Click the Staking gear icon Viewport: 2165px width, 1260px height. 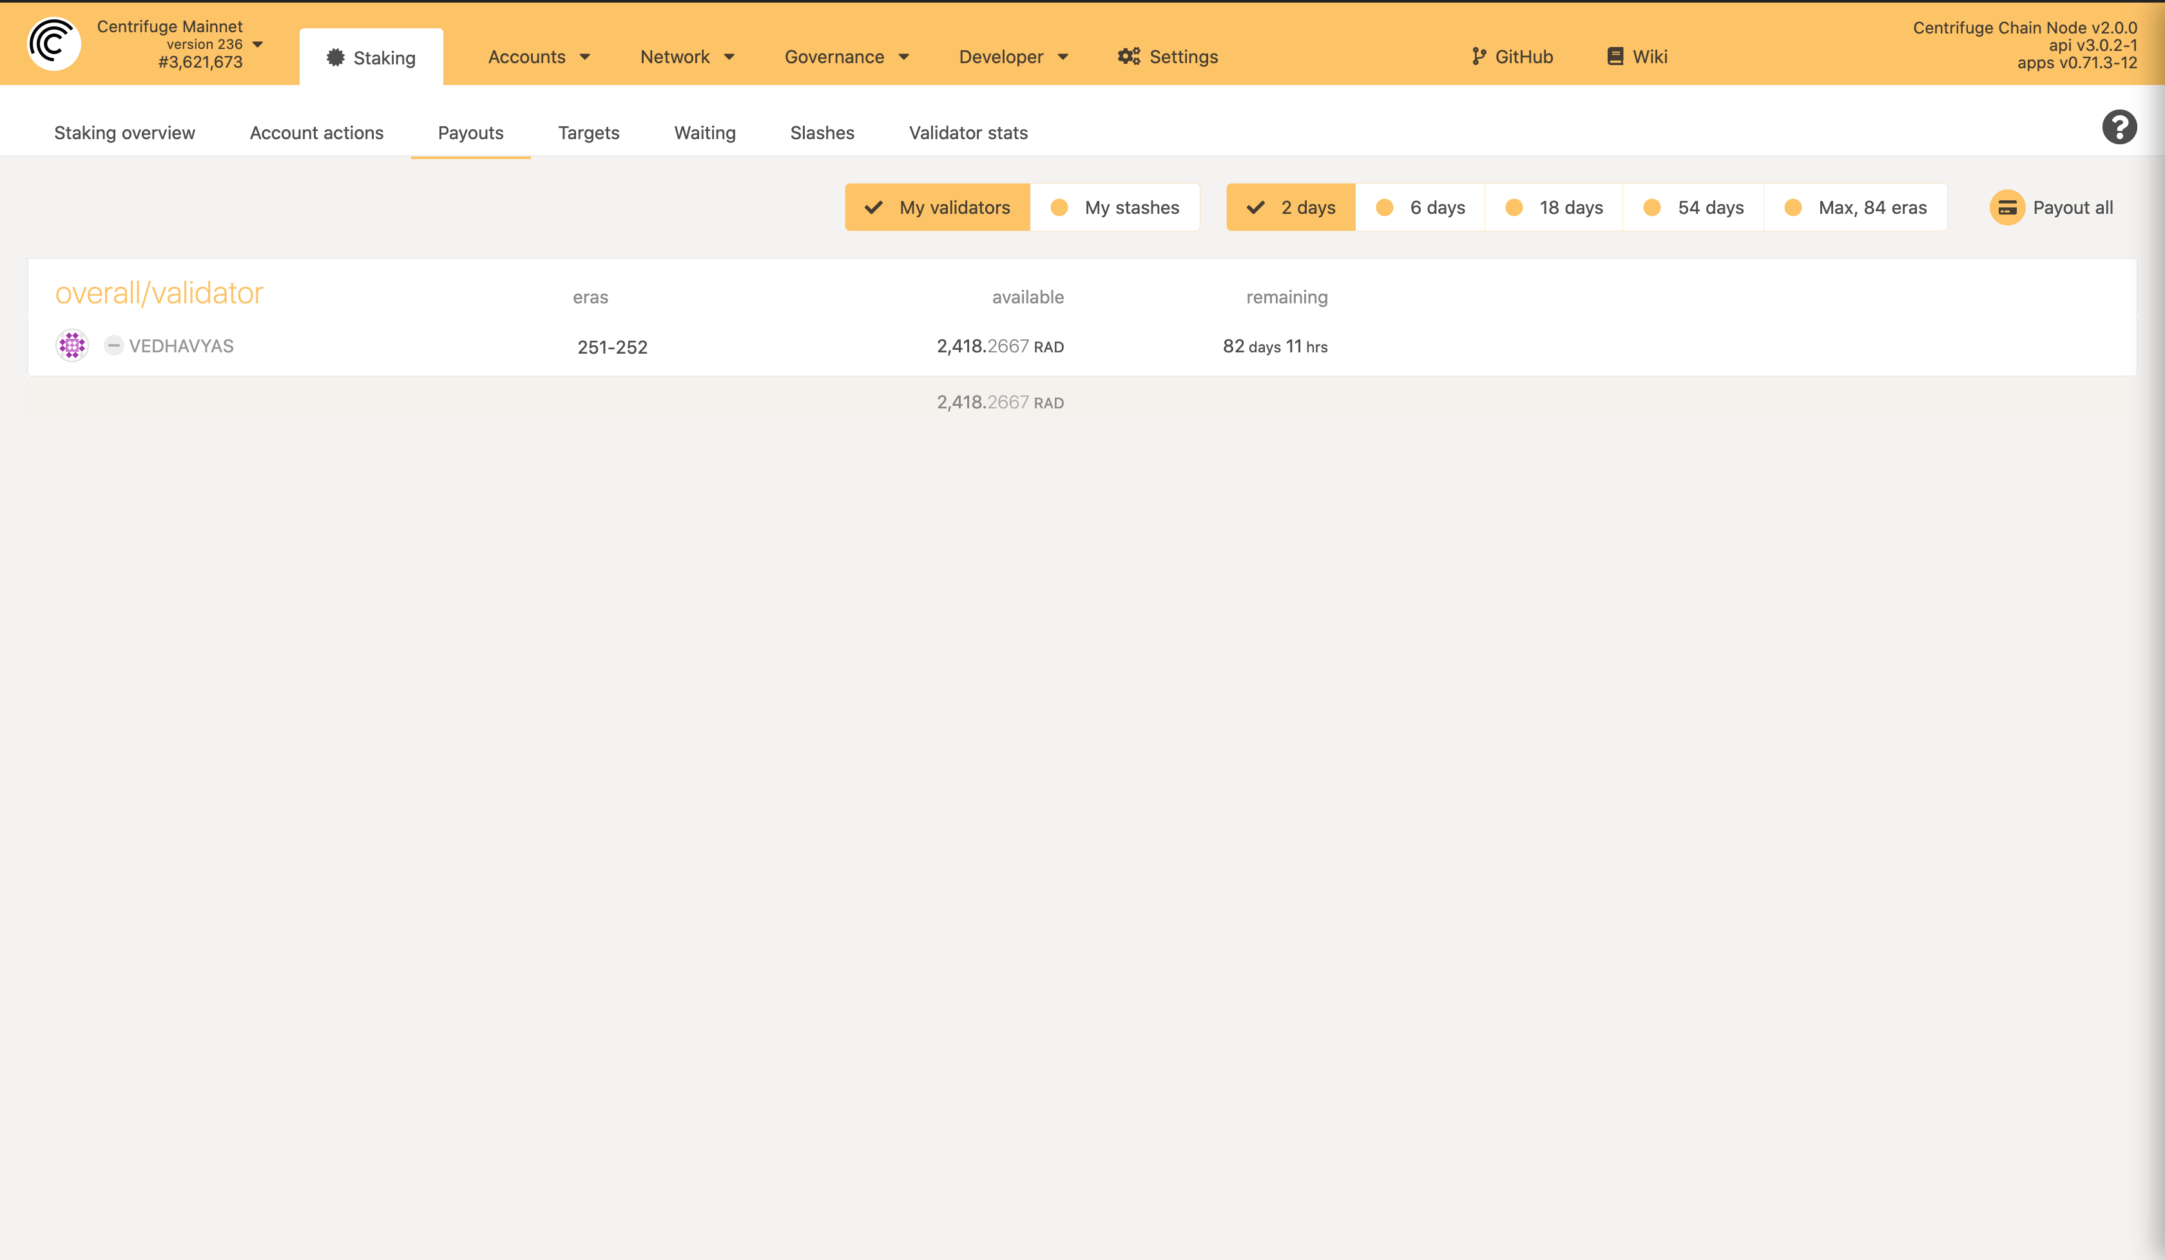tap(336, 57)
